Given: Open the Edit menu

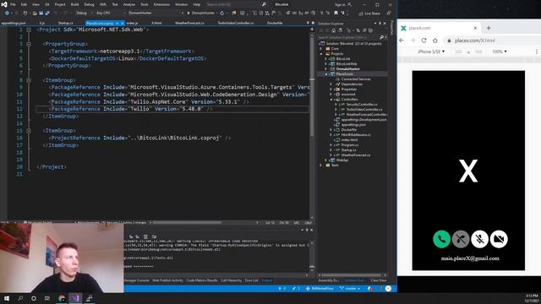Looking at the screenshot, I should click(x=24, y=4).
